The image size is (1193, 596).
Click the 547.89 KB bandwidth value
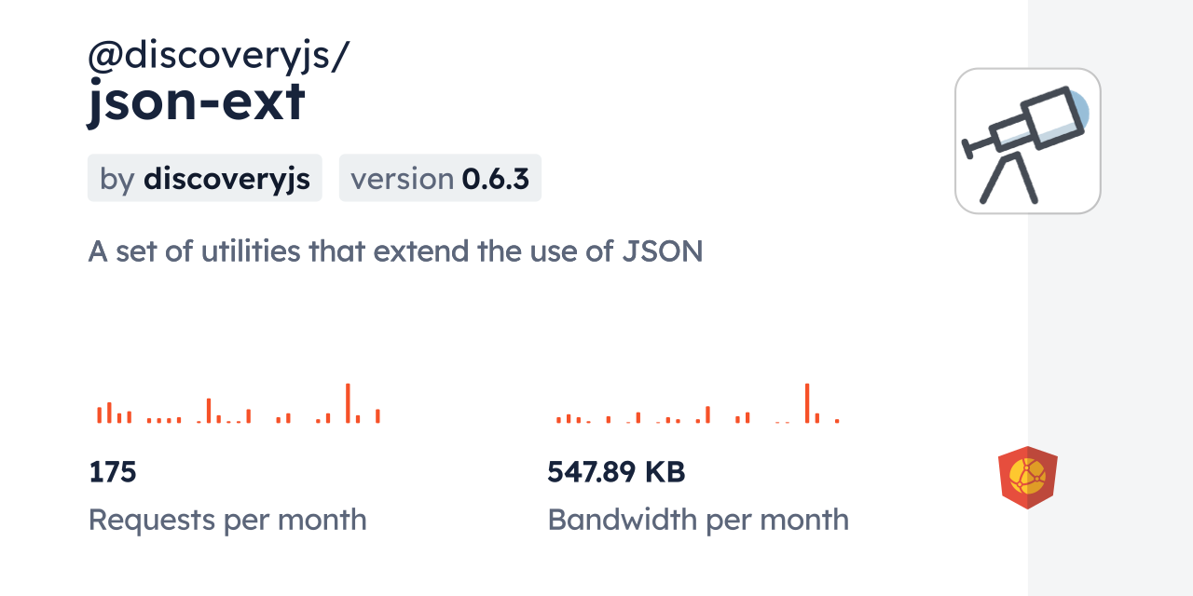[616, 472]
